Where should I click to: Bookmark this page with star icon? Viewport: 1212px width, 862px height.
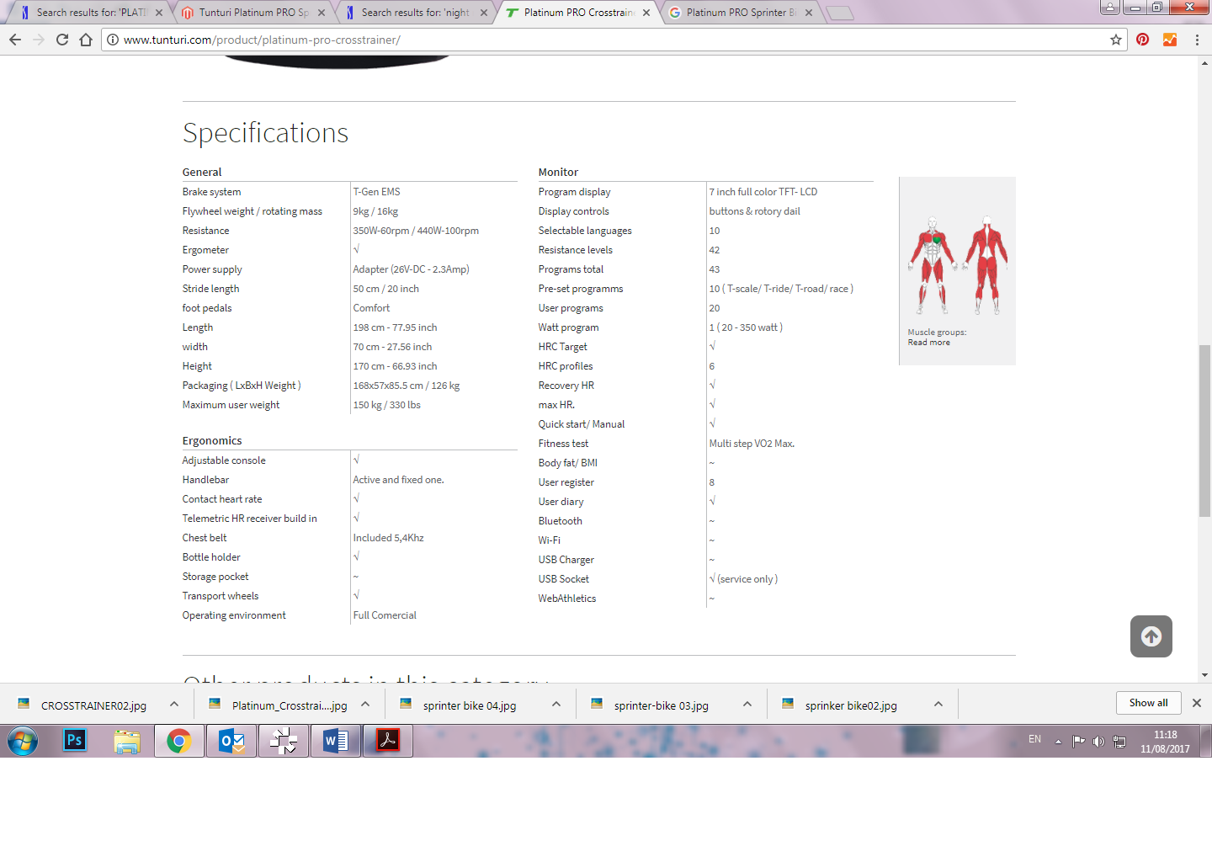coord(1116,40)
